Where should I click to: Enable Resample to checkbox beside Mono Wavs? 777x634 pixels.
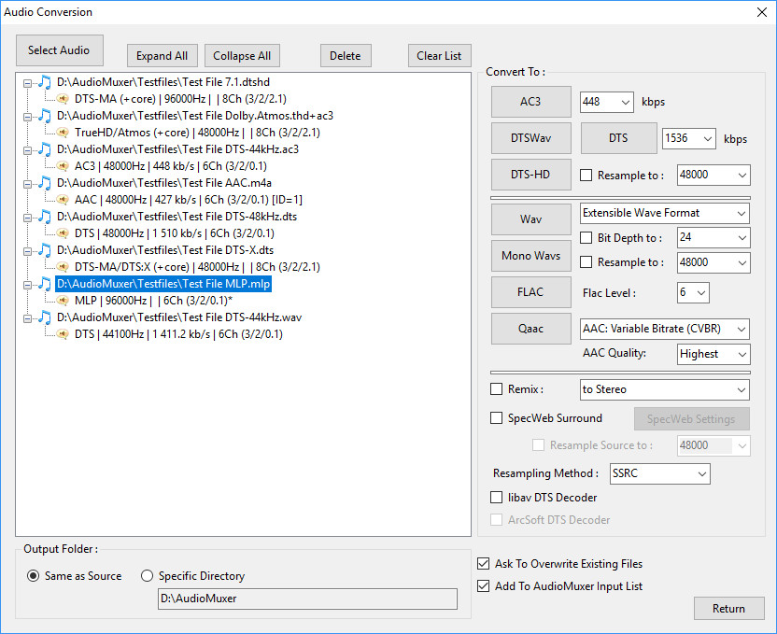click(586, 262)
